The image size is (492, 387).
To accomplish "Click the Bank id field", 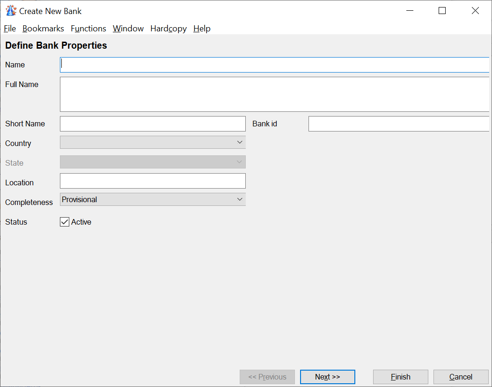I will tap(398, 124).
